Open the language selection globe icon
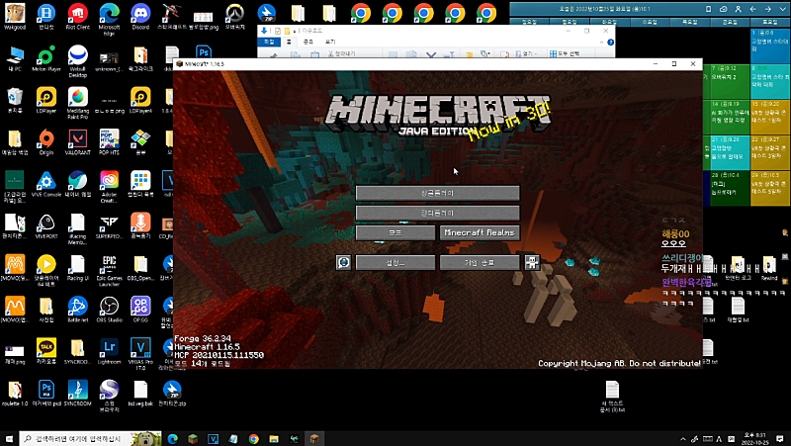 (343, 262)
